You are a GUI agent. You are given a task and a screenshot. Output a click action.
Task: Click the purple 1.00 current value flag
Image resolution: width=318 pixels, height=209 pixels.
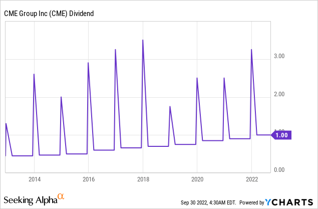tap(281, 135)
